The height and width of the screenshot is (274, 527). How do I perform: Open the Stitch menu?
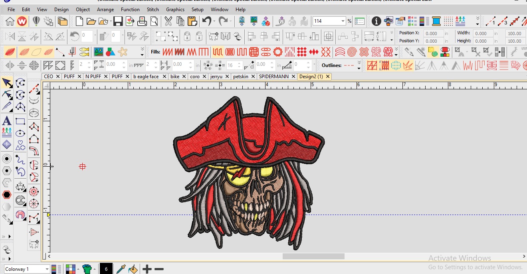click(x=153, y=9)
